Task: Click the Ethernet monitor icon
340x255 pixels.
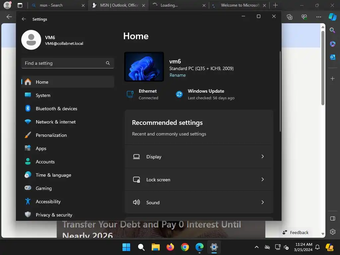Action: (130, 94)
